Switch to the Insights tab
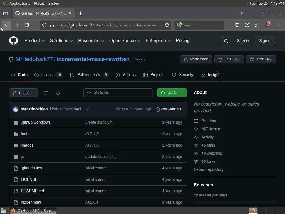Screen dimensions: 285x214 click(x=211, y=75)
